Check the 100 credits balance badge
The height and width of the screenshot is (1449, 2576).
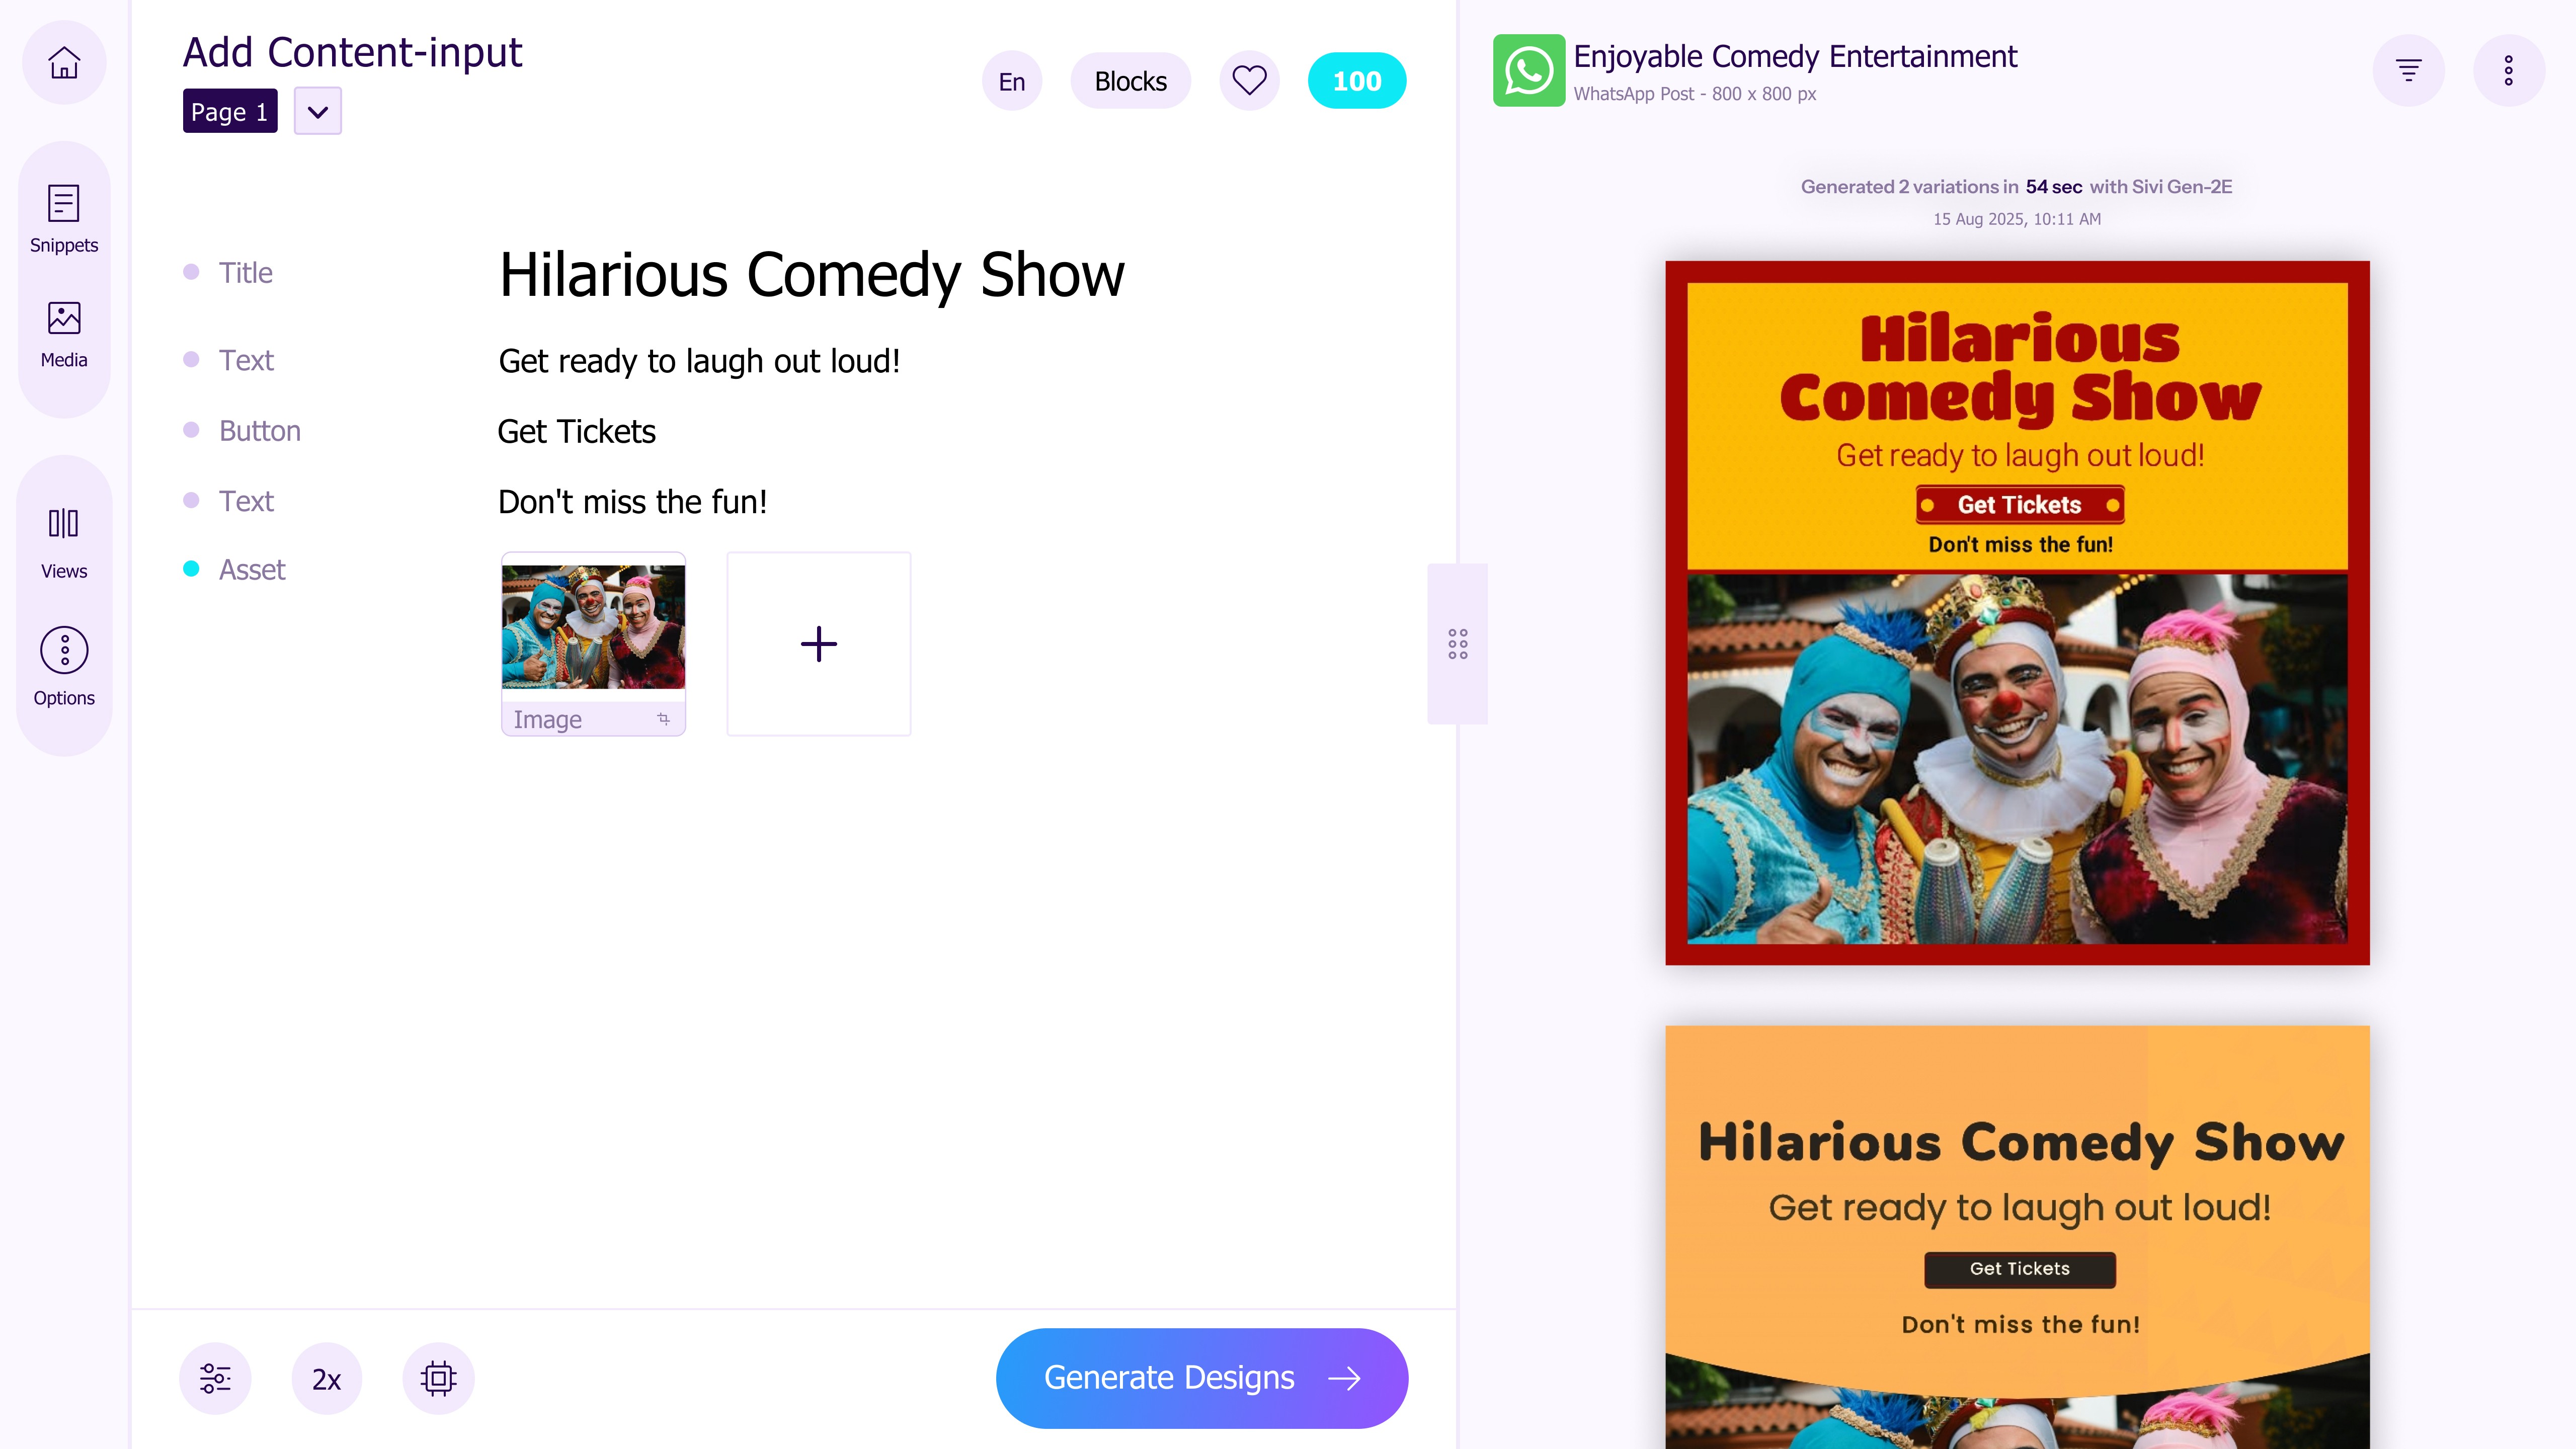click(x=1356, y=80)
